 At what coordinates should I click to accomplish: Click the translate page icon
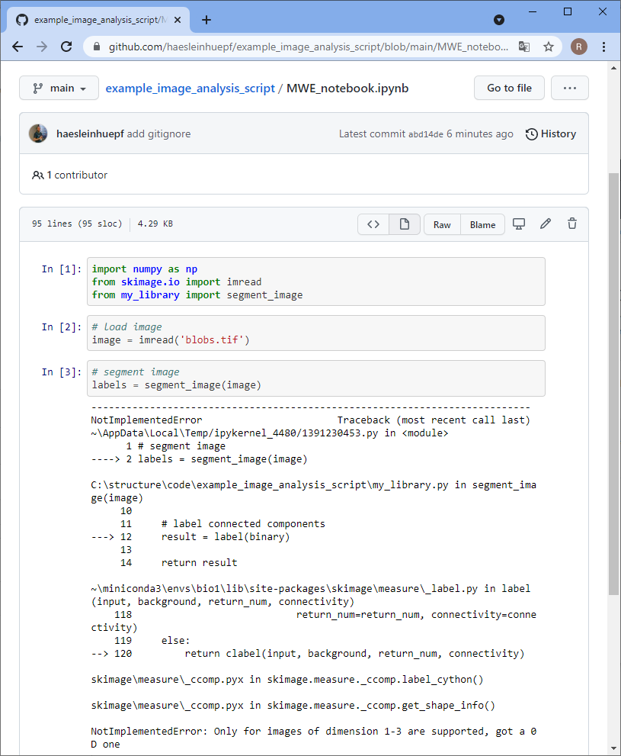[524, 47]
